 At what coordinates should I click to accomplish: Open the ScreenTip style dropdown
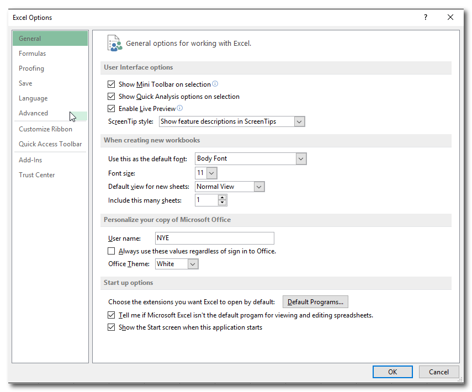(299, 121)
